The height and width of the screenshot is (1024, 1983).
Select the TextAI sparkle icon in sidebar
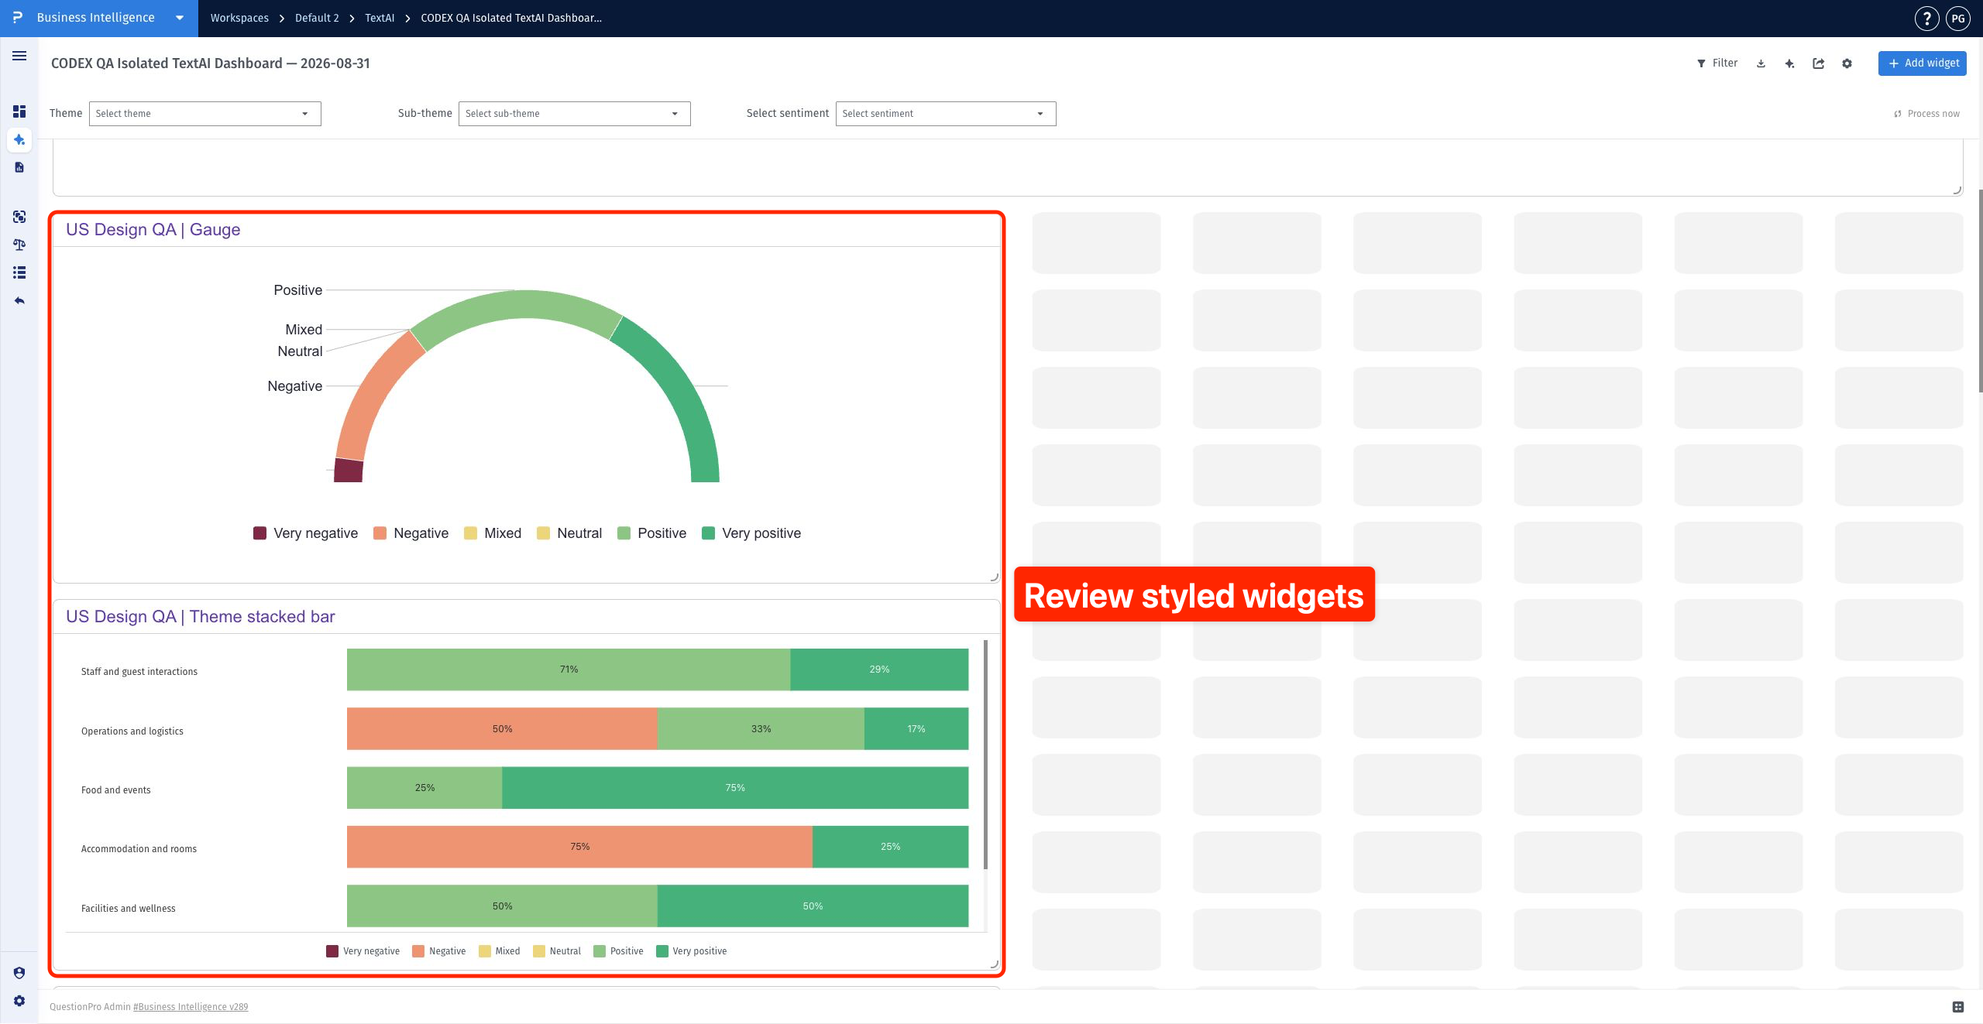19,140
